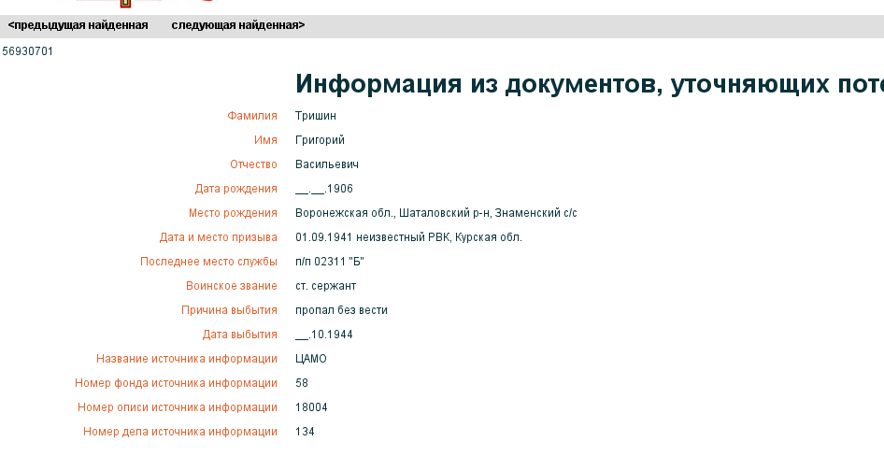The width and height of the screenshot is (884, 456).
Task: Click the "пропал без вести" value
Action: pos(341,310)
